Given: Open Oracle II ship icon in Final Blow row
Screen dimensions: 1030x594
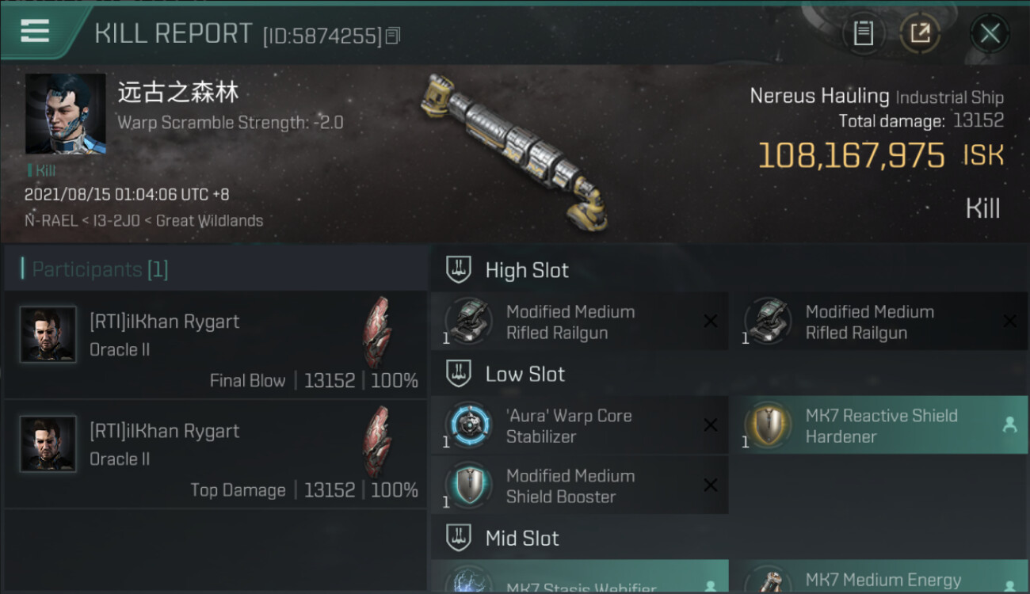Looking at the screenshot, I should coord(377,333).
